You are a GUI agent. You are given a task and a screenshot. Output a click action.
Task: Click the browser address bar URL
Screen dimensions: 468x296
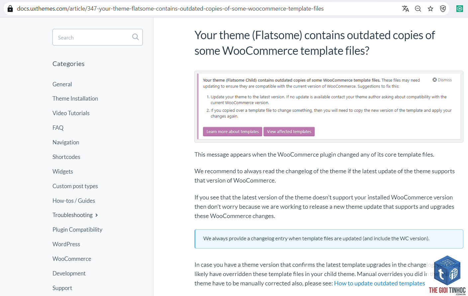pyautogui.click(x=170, y=9)
